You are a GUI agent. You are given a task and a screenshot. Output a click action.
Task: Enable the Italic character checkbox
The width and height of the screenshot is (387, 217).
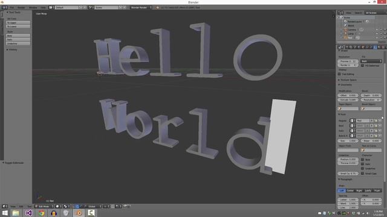tap(363, 164)
